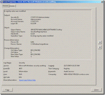The height and width of the screenshot is (95, 105).
Task: Click the Logged date and time value
Action: pos(72,66)
